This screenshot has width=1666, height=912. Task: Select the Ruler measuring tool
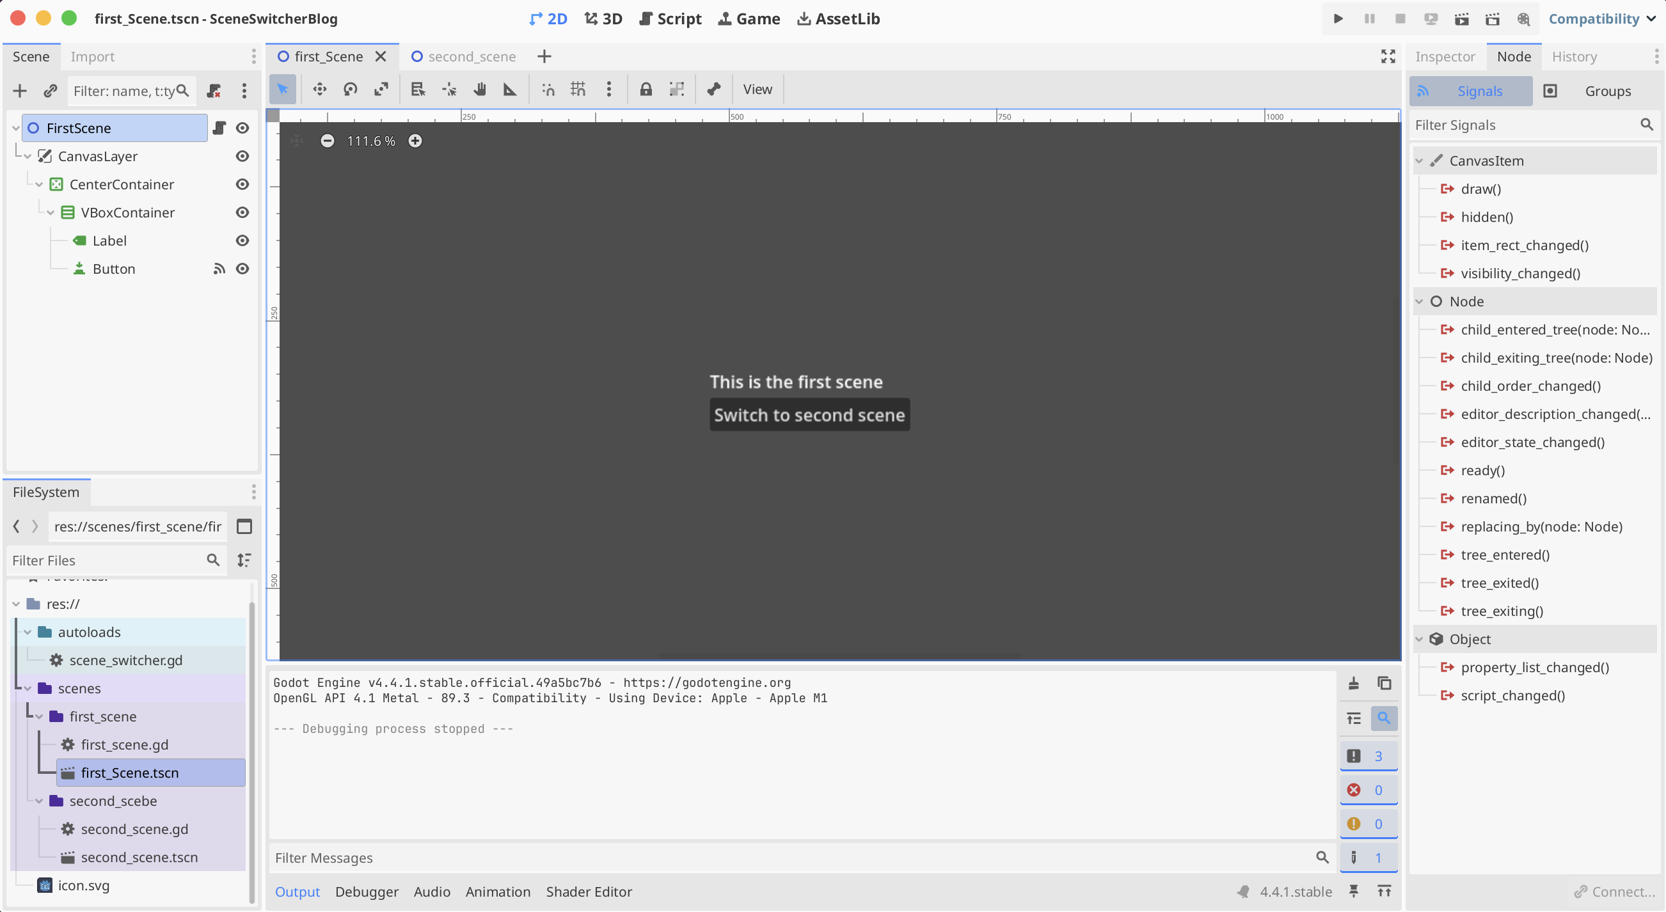pyautogui.click(x=510, y=89)
